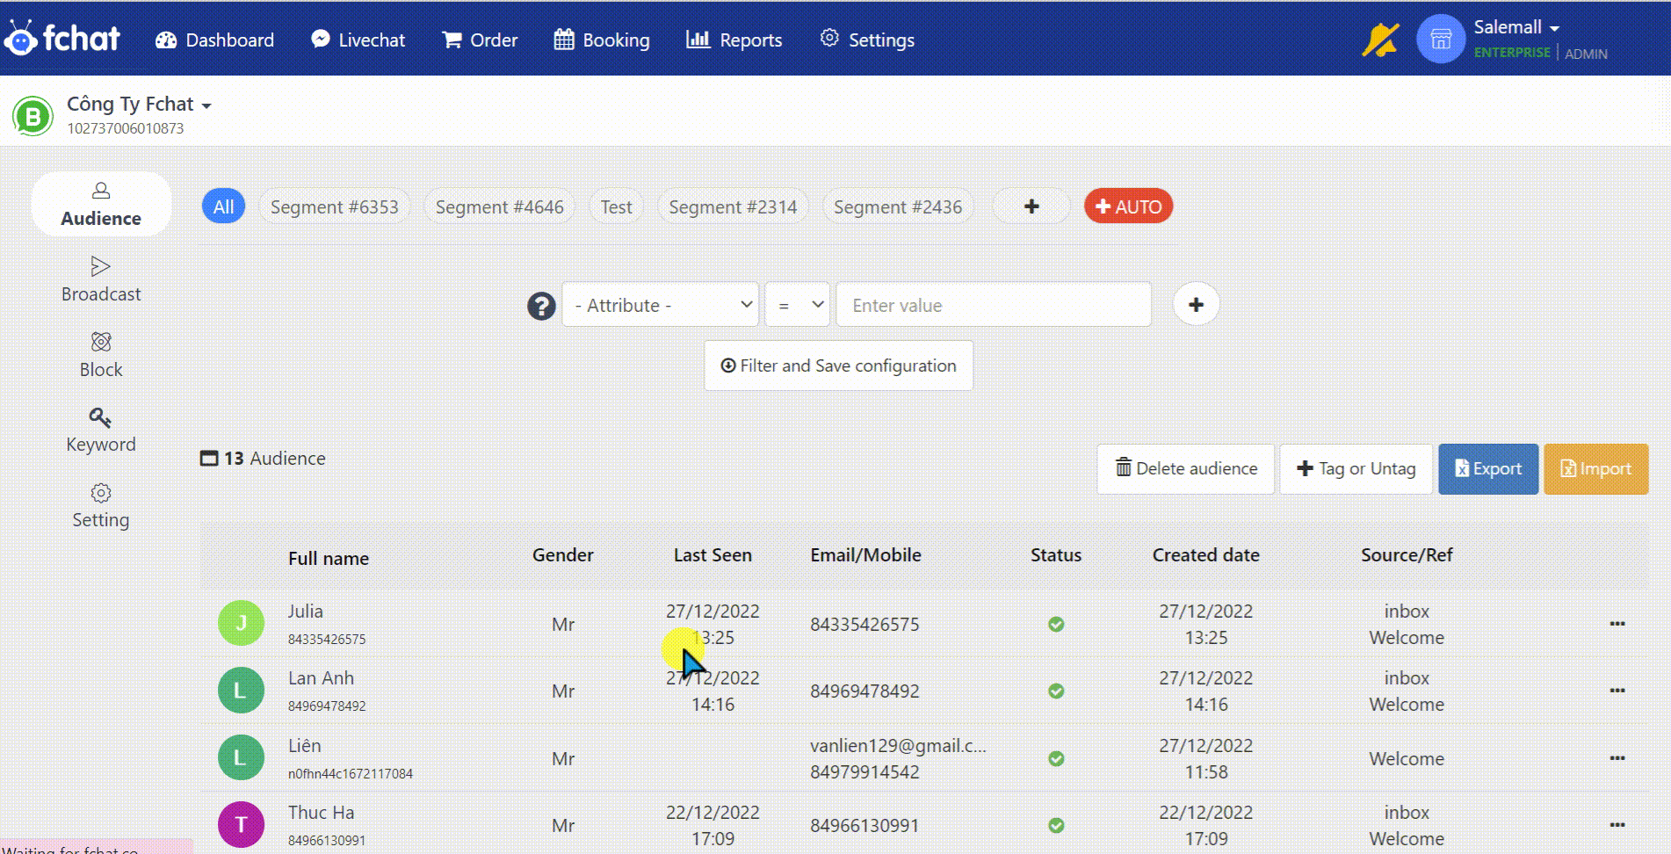Open Lan Anh's row options menu
The width and height of the screenshot is (1671, 854).
coord(1617,690)
